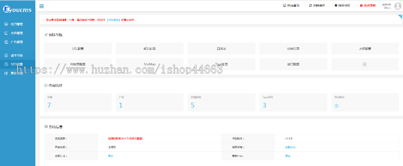403x166 pixels.
Task: Click the 内容管理 sidebar icon
Action: [6, 33]
